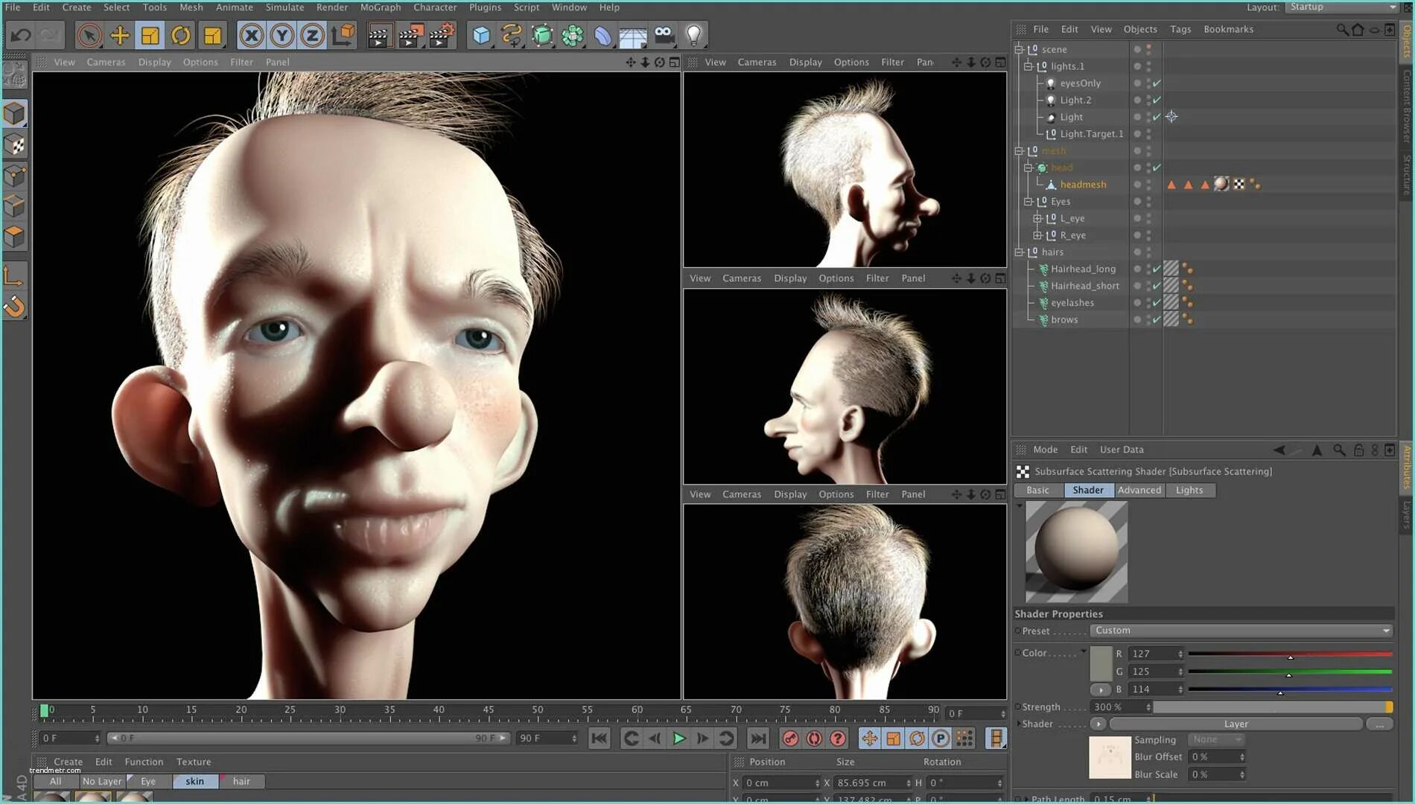
Task: Select the Hairhead_long object
Action: (x=1083, y=269)
